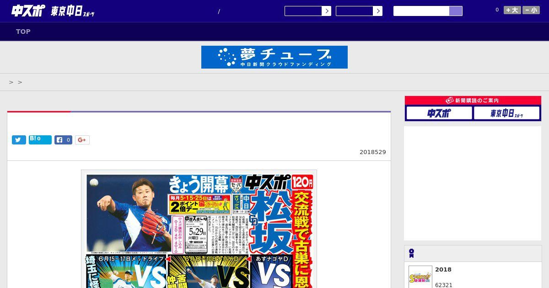Viewport: 549px width, 288px height.
Task: Decrease font size with the 小 button
Action: (531, 10)
